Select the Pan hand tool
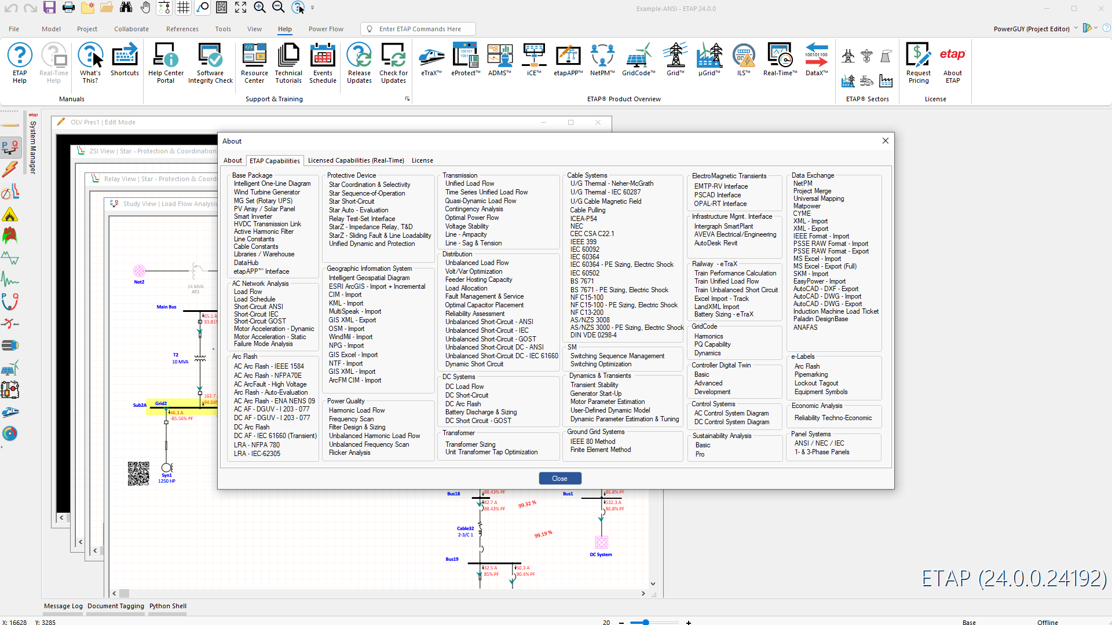 pyautogui.click(x=145, y=8)
